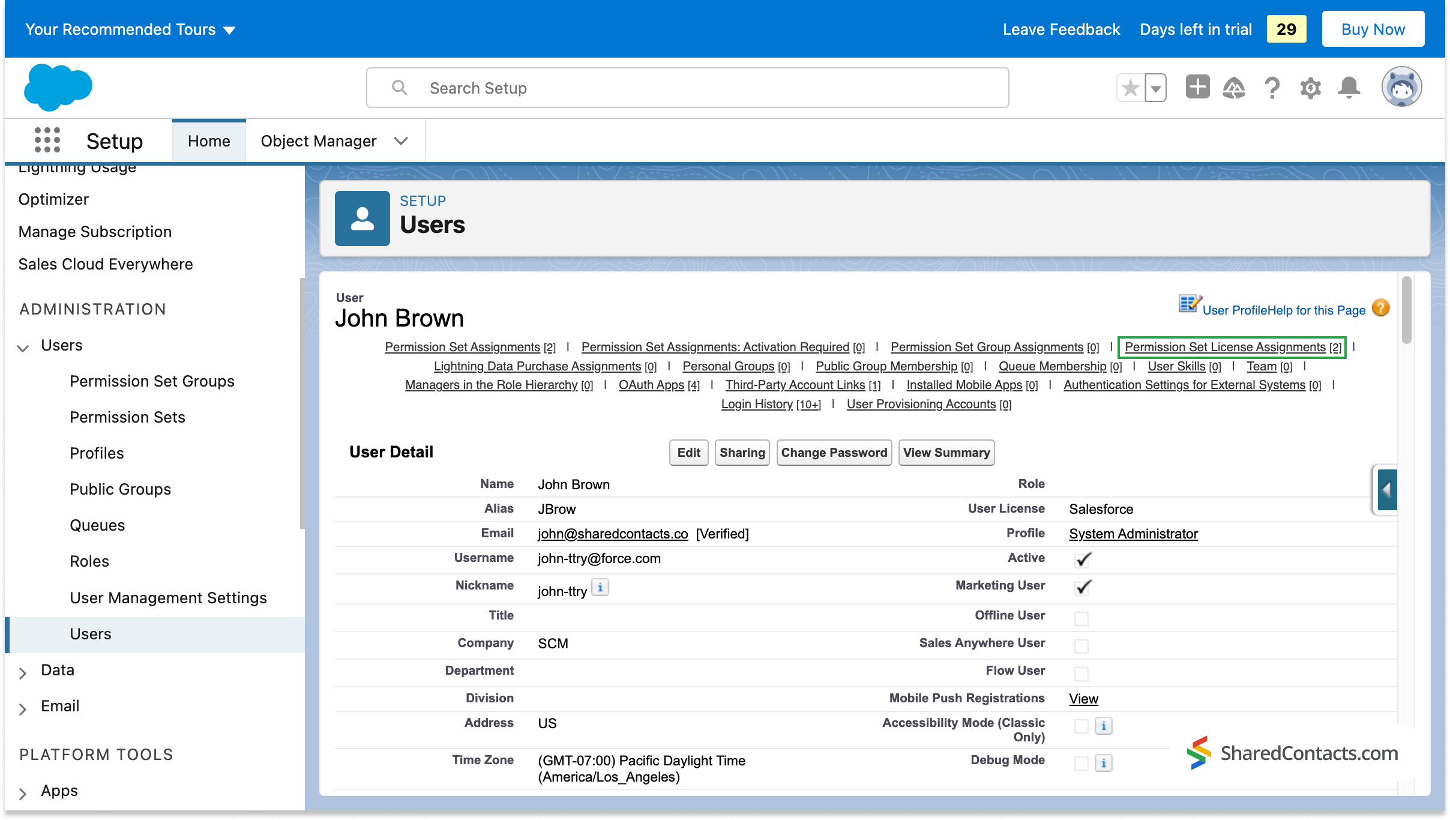Screen dimensions: 1450x820
Task: Switch to the Object Manager tab
Action: 318,141
